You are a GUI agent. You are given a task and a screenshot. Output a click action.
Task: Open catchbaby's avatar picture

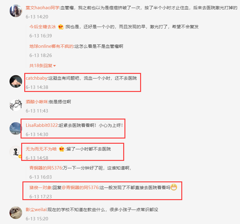point(16,81)
